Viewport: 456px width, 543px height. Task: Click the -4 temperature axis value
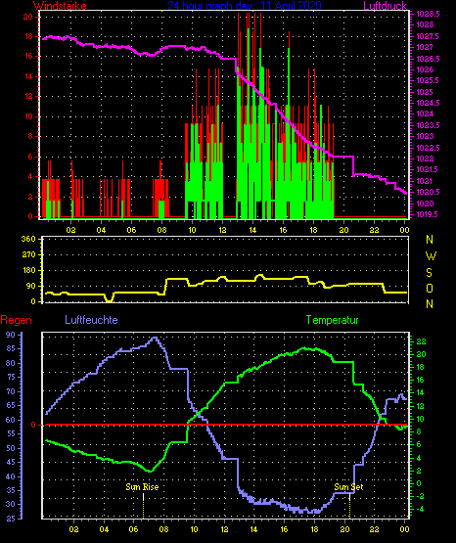point(419,509)
